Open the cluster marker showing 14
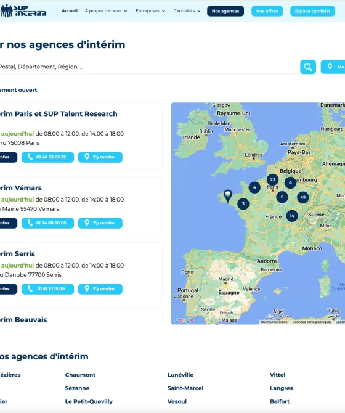The height and width of the screenshot is (413, 345). tap(292, 216)
